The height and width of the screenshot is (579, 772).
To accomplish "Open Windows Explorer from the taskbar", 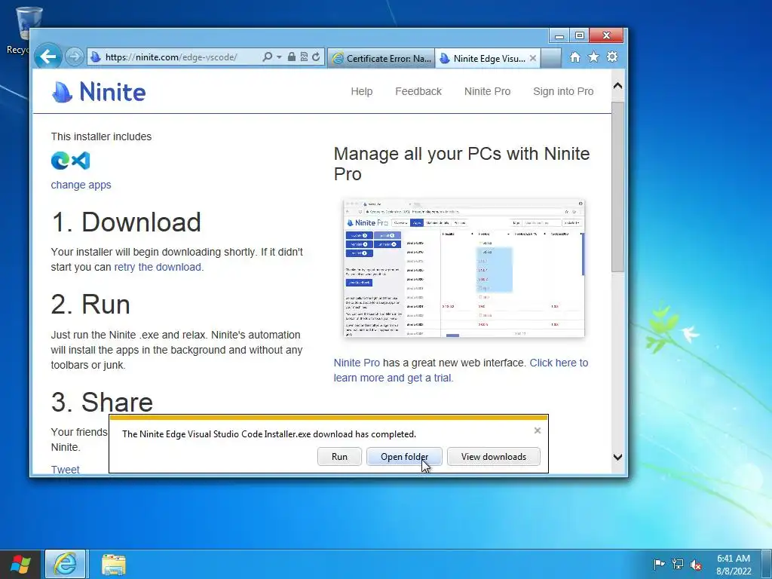I will [114, 564].
